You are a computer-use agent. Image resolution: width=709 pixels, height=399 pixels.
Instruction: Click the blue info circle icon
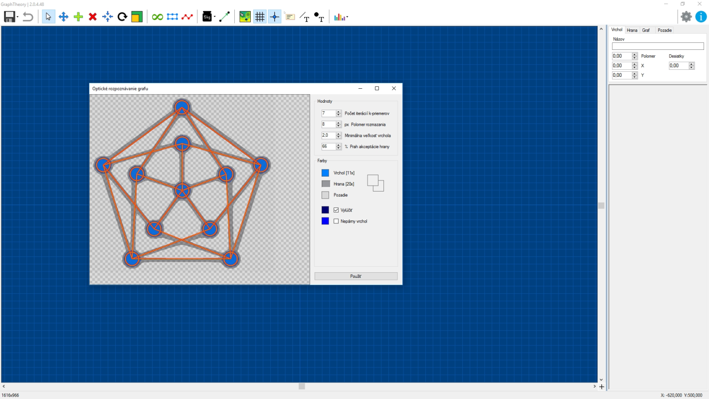[x=701, y=16]
